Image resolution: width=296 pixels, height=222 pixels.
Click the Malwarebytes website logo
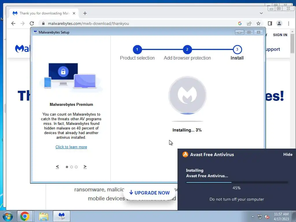tap(22, 49)
